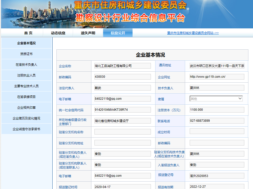Image resolution: width=253 pixels, height=189 pixels.
Task: Click the 企业网址 field with gp119 URL
Action: pos(217,77)
